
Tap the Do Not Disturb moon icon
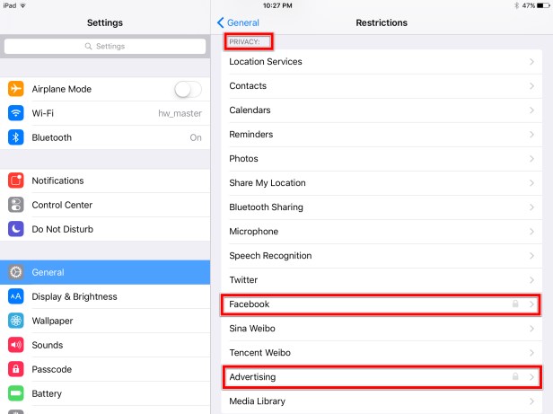[x=16, y=229]
